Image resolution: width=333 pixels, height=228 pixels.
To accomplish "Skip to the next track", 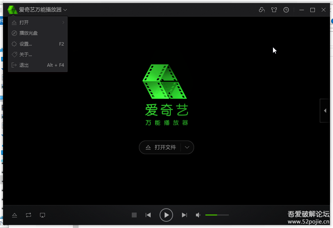I will (x=184, y=215).
